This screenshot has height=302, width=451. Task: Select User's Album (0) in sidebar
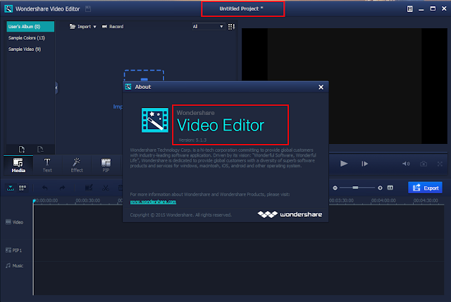[30, 27]
